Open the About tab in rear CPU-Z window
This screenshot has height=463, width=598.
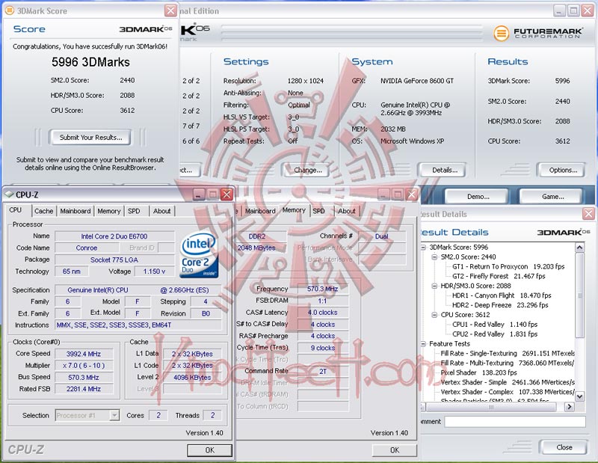[x=347, y=211]
